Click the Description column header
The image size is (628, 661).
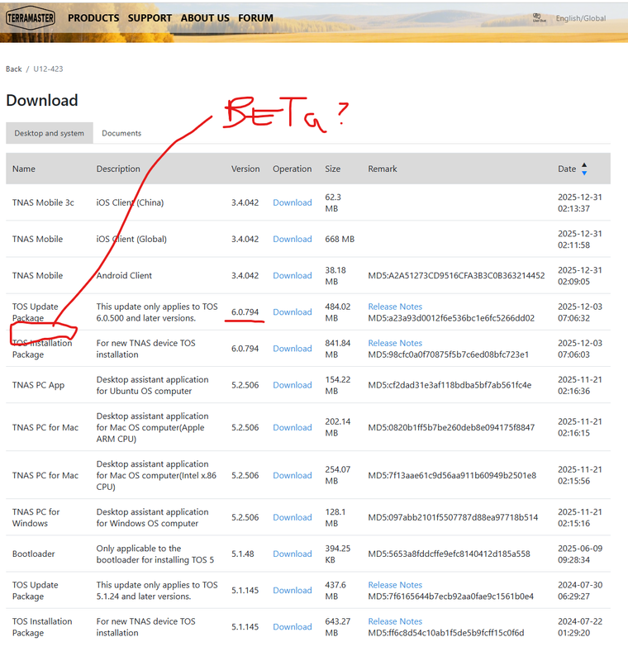coord(118,169)
